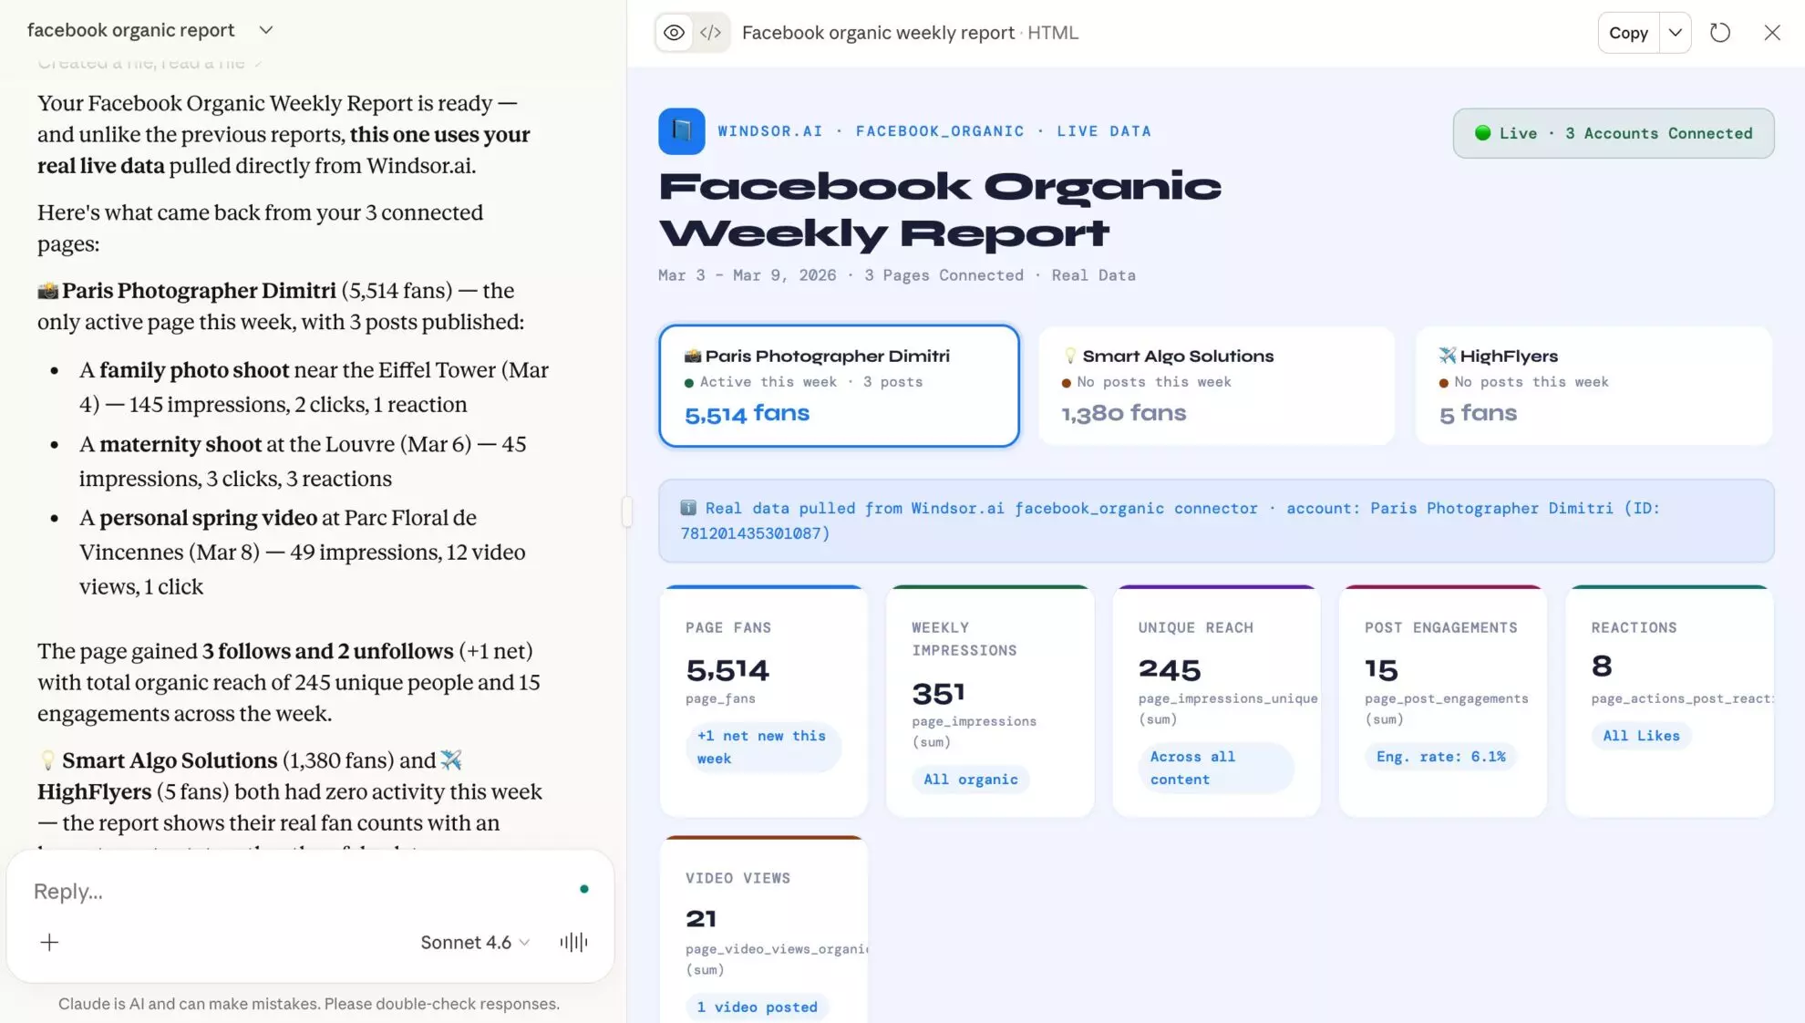The image size is (1805, 1023).
Task: Start voice mode with waveform icon
Action: 573,942
